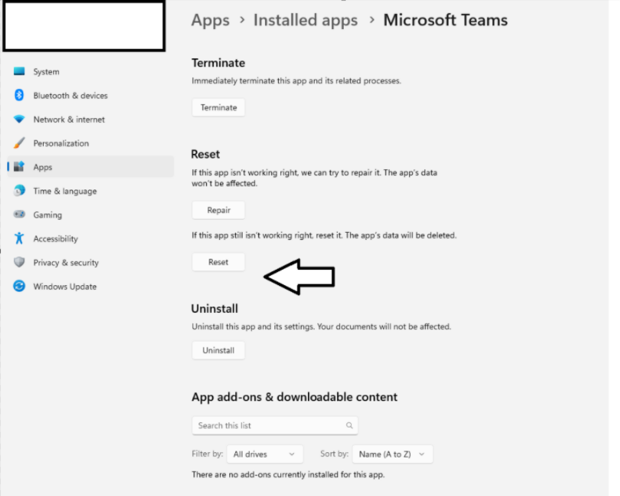Terminate the Microsoft Teams app

[x=219, y=107]
